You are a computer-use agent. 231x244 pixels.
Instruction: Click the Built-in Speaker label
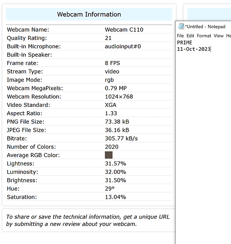tap(29, 55)
